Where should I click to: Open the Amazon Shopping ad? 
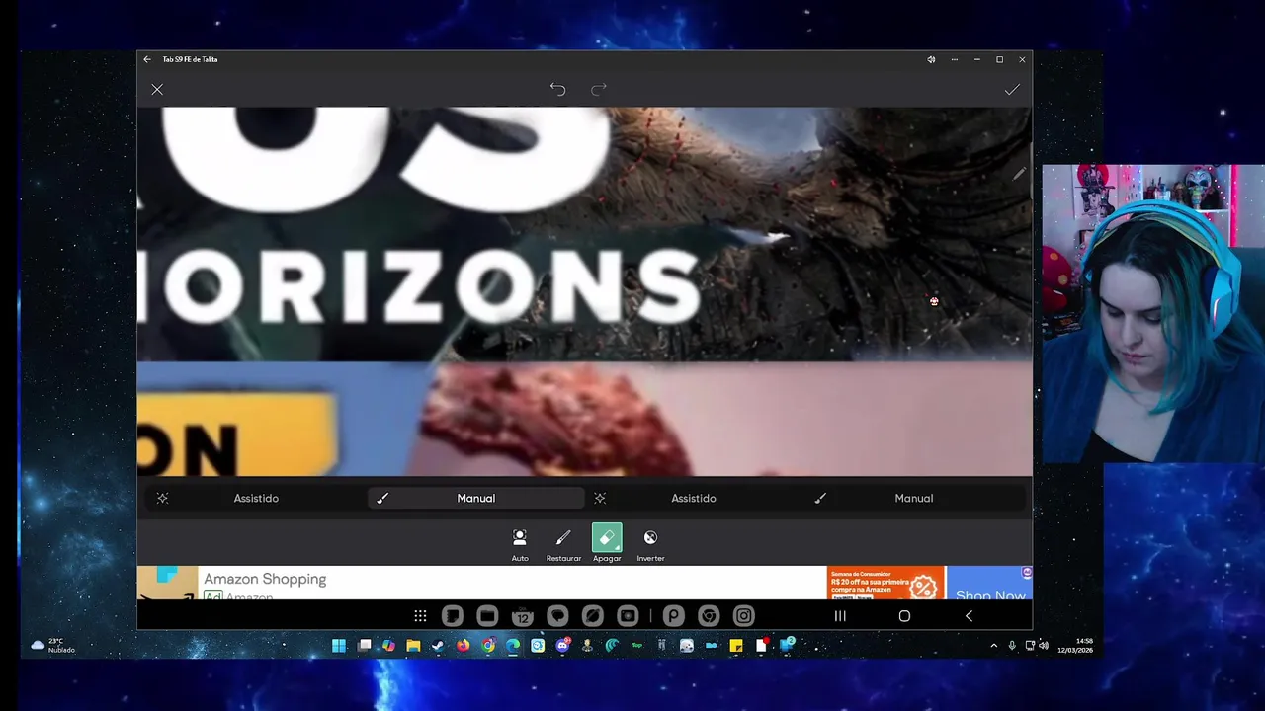tap(265, 579)
